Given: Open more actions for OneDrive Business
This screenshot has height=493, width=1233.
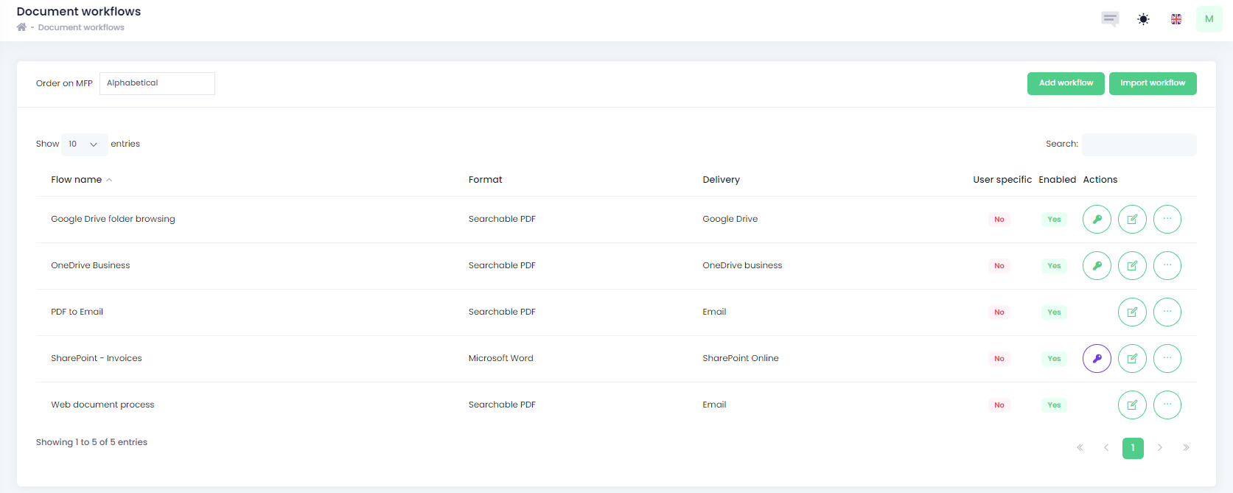Looking at the screenshot, I should coord(1167,265).
